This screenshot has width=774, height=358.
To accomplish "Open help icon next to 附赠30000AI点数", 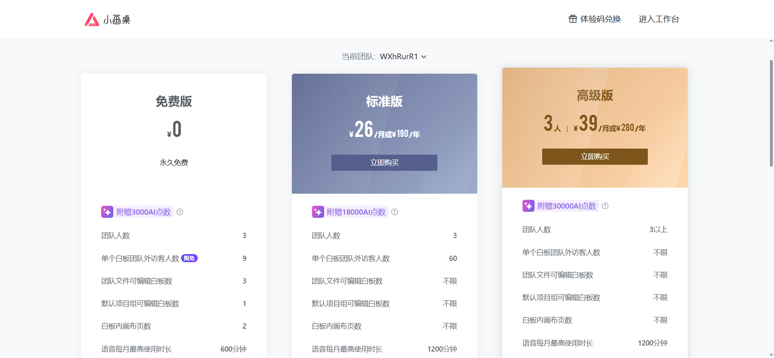I will tap(605, 206).
